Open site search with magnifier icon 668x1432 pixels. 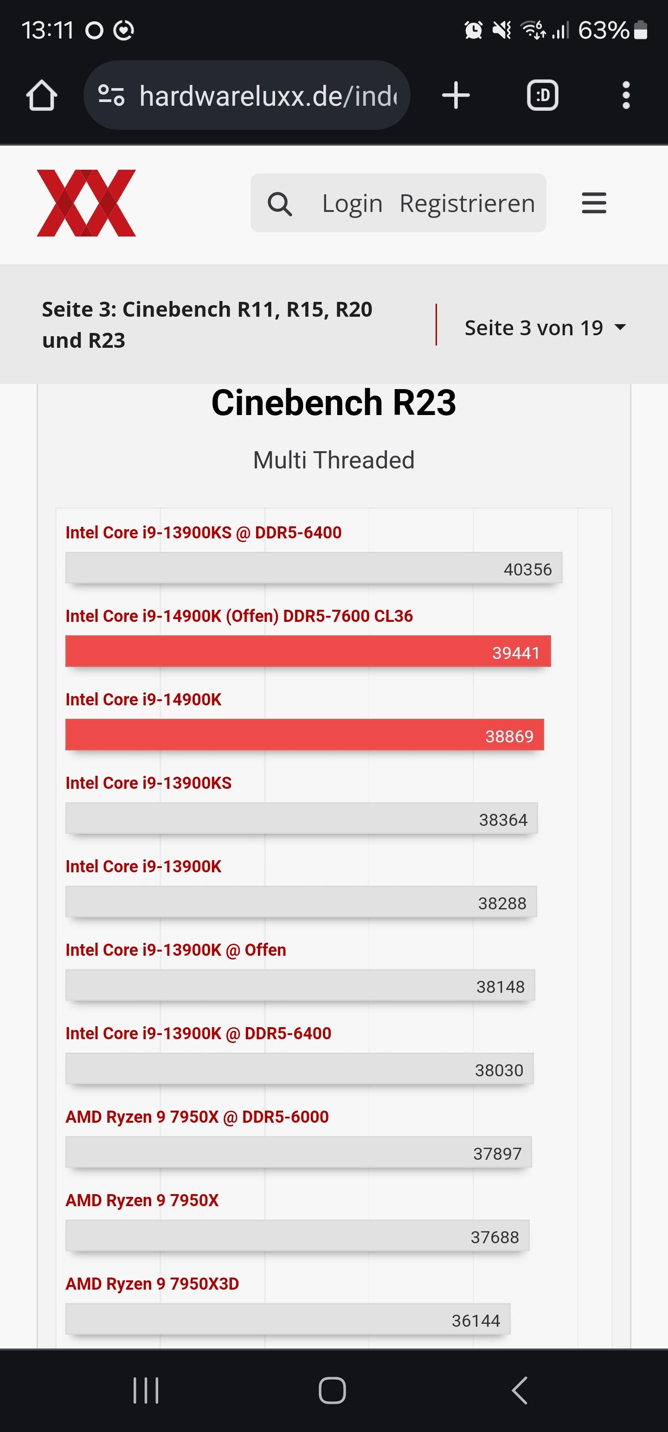coord(280,204)
